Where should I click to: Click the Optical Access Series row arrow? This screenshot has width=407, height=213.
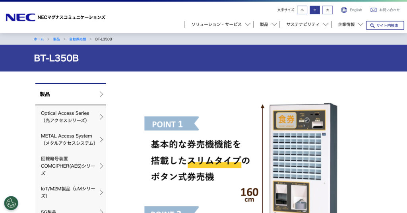tap(101, 117)
